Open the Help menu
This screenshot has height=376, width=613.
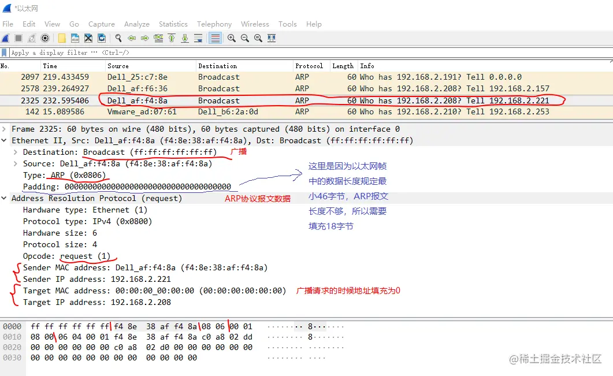314,24
